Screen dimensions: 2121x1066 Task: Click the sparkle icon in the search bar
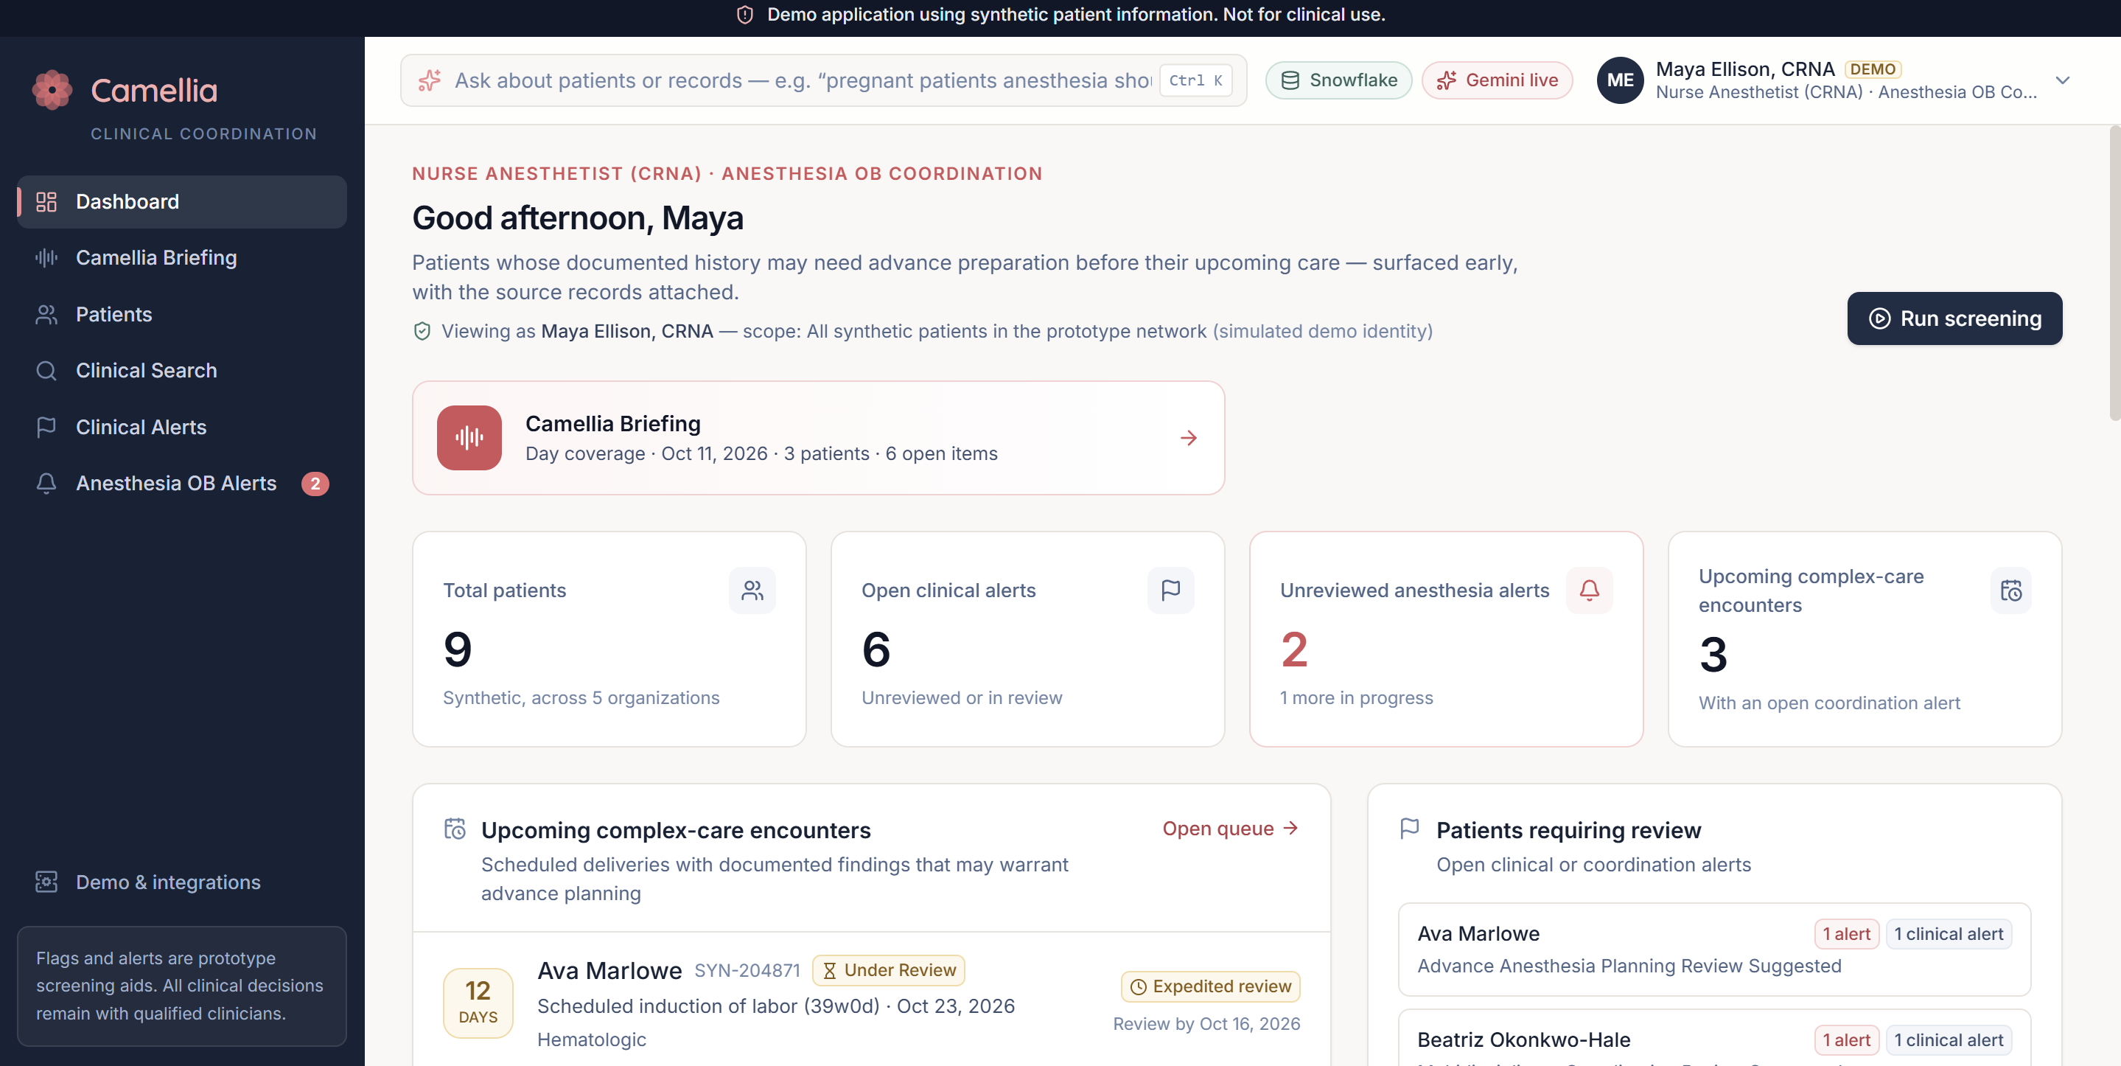pos(429,81)
